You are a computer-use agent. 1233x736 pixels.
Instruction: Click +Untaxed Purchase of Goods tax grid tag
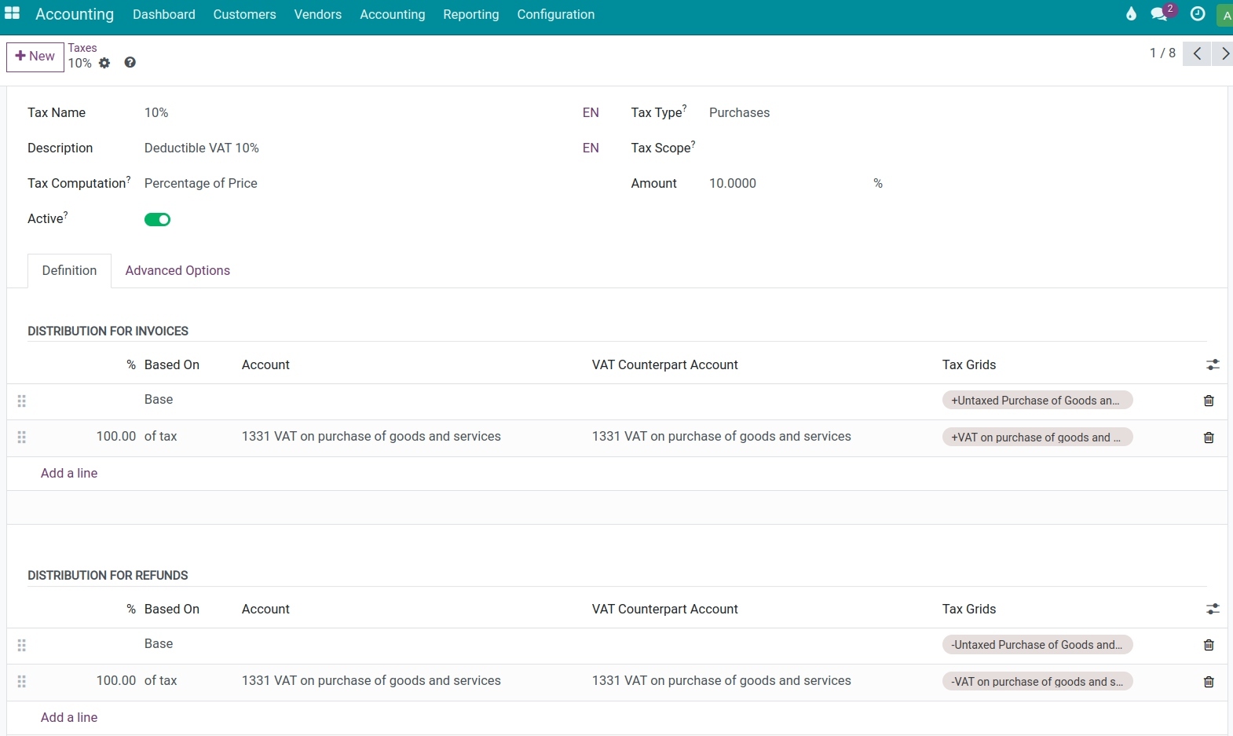click(x=1037, y=401)
